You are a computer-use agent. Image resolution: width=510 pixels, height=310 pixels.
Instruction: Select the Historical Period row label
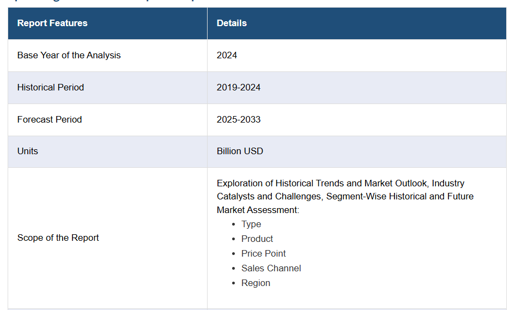51,87
